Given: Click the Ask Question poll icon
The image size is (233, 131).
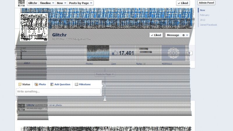Looking at the screenshot, I should pos(52,84).
